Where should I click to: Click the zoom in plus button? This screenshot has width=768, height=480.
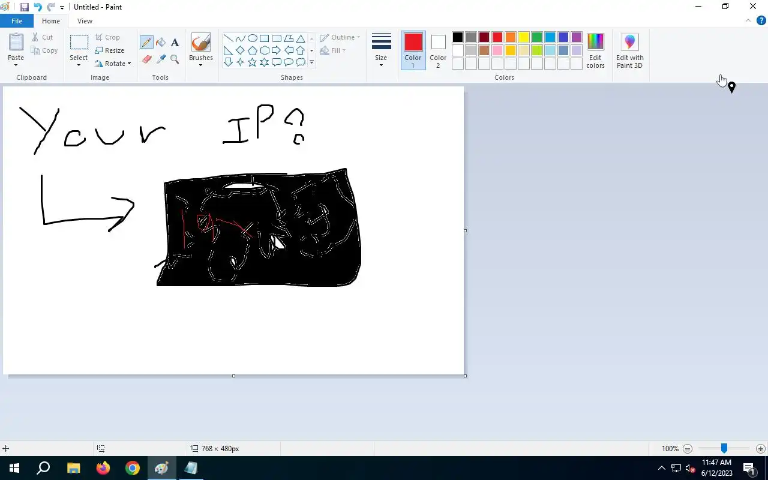(x=760, y=449)
